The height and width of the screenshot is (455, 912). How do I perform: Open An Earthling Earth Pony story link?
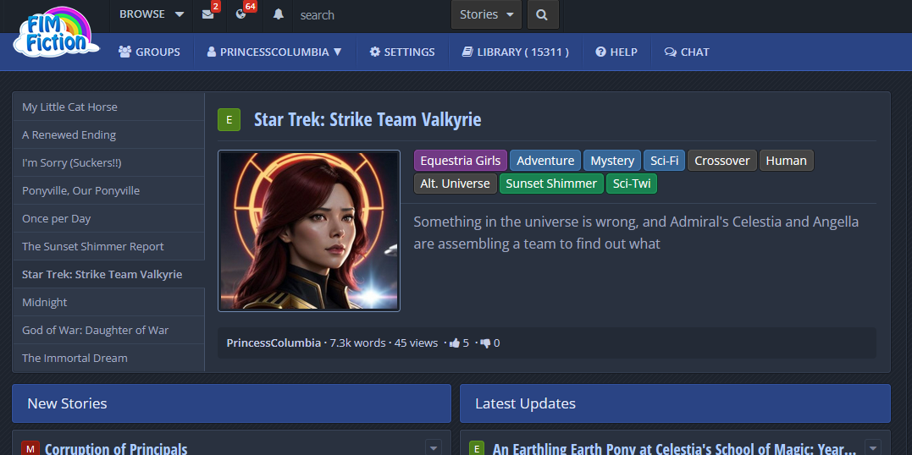point(674,448)
